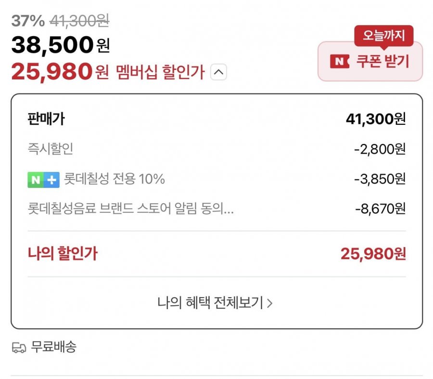Click the 나의 할인가 label
The image size is (433, 379).
point(63,254)
